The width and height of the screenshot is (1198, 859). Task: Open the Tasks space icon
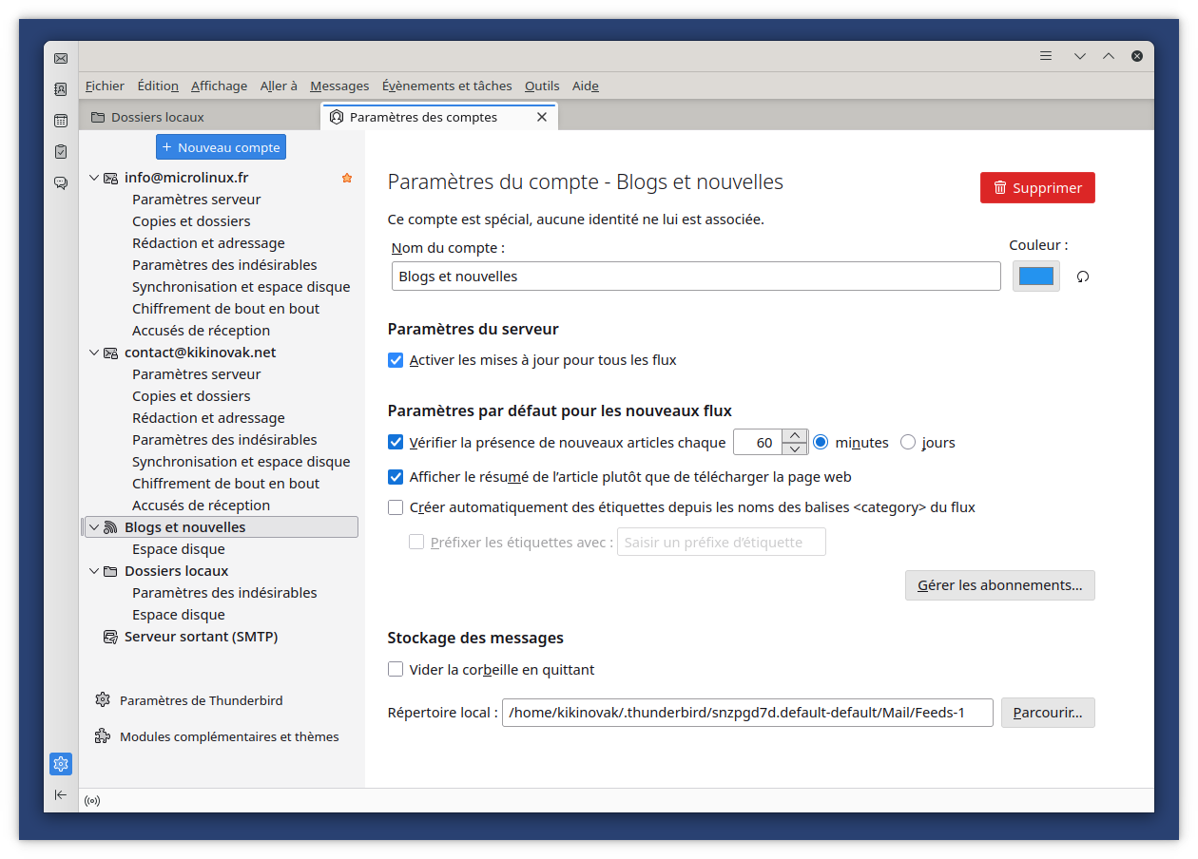coord(61,151)
